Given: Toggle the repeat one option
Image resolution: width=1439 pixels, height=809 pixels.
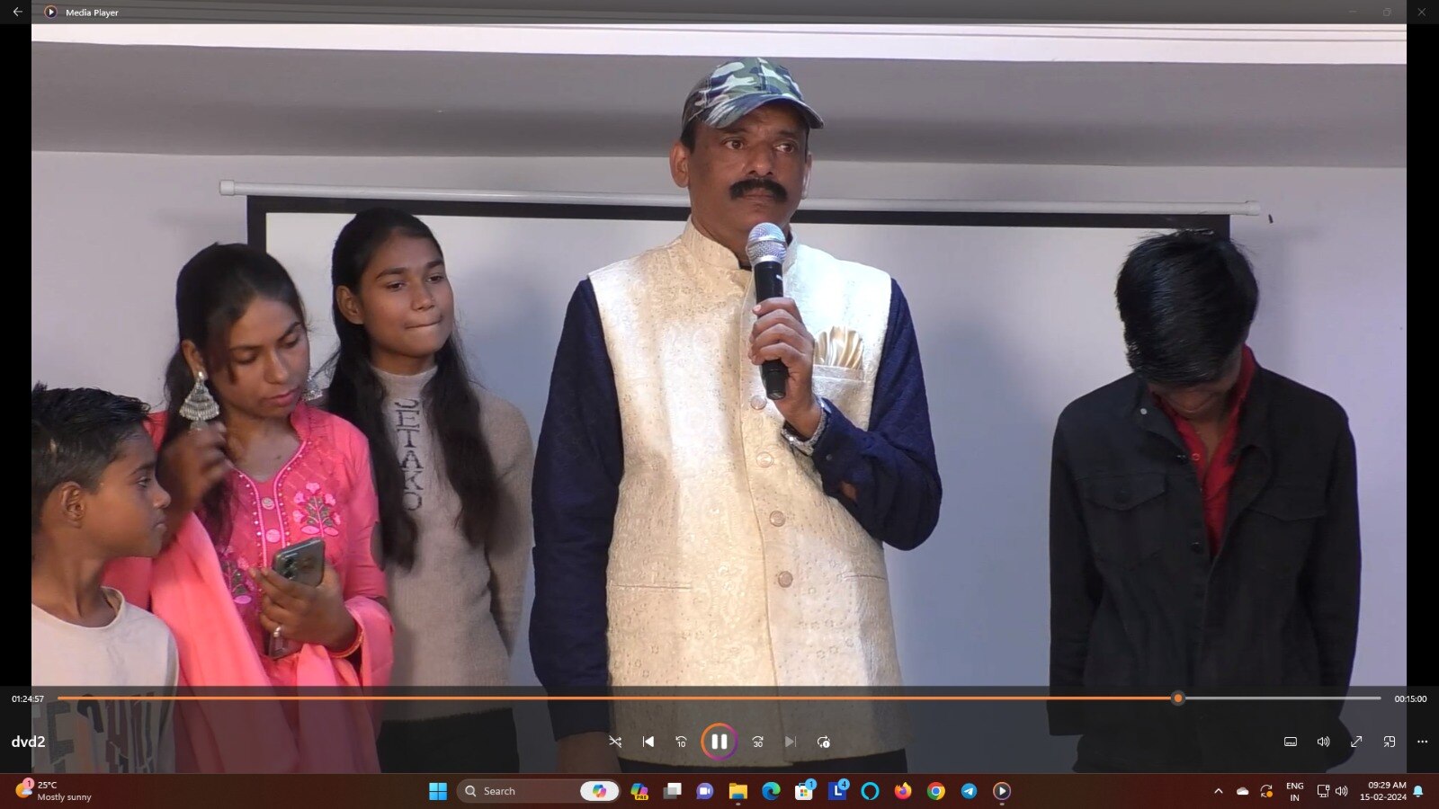Looking at the screenshot, I should pyautogui.click(x=823, y=742).
